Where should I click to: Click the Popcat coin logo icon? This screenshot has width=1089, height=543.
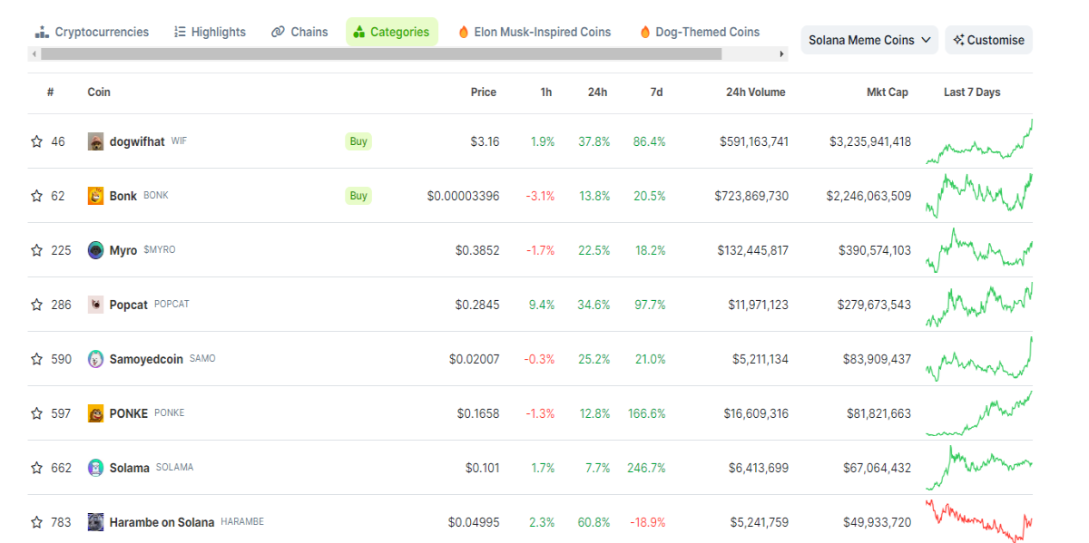click(x=95, y=305)
